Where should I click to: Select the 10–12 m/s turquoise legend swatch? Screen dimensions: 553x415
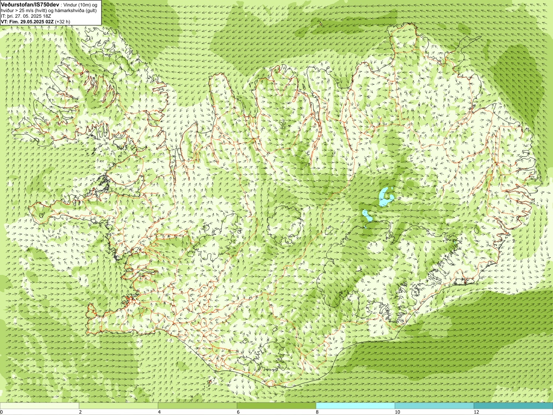coord(434,406)
